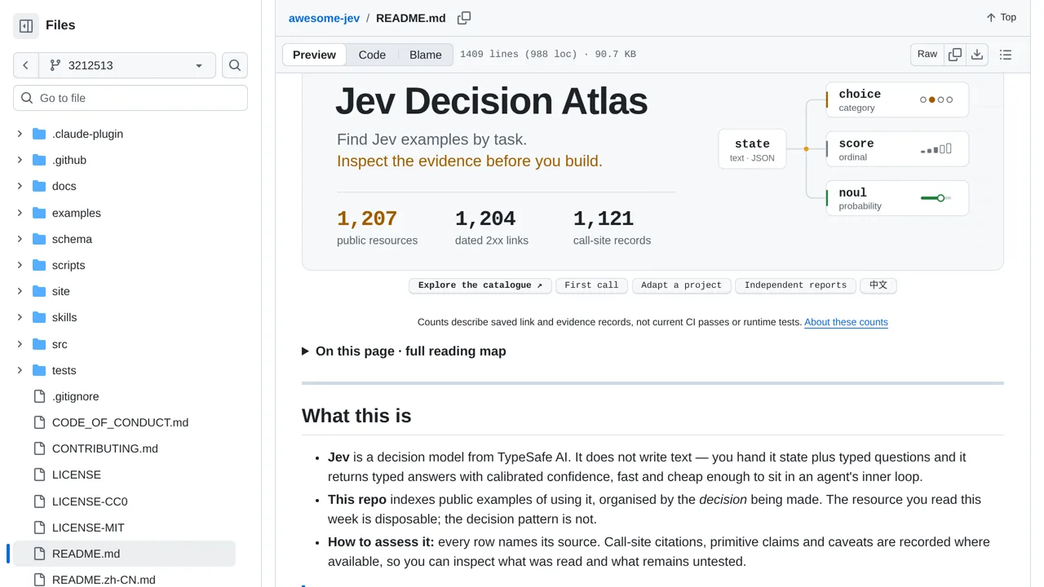The width and height of the screenshot is (1044, 587).
Task: Expand the .claude-plugin folder chevron
Action: point(20,134)
